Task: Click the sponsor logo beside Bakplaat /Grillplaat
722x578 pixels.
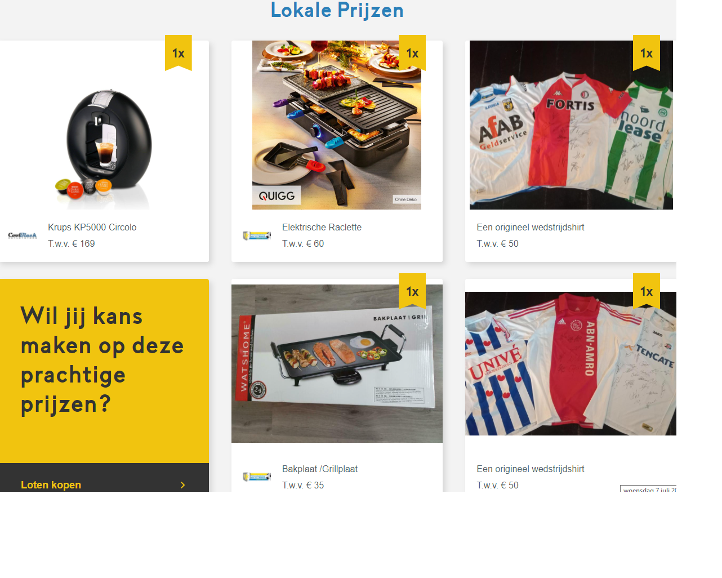Action: point(257,477)
